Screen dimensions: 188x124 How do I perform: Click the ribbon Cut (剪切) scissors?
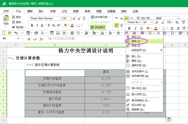pyautogui.click(x=14, y=17)
